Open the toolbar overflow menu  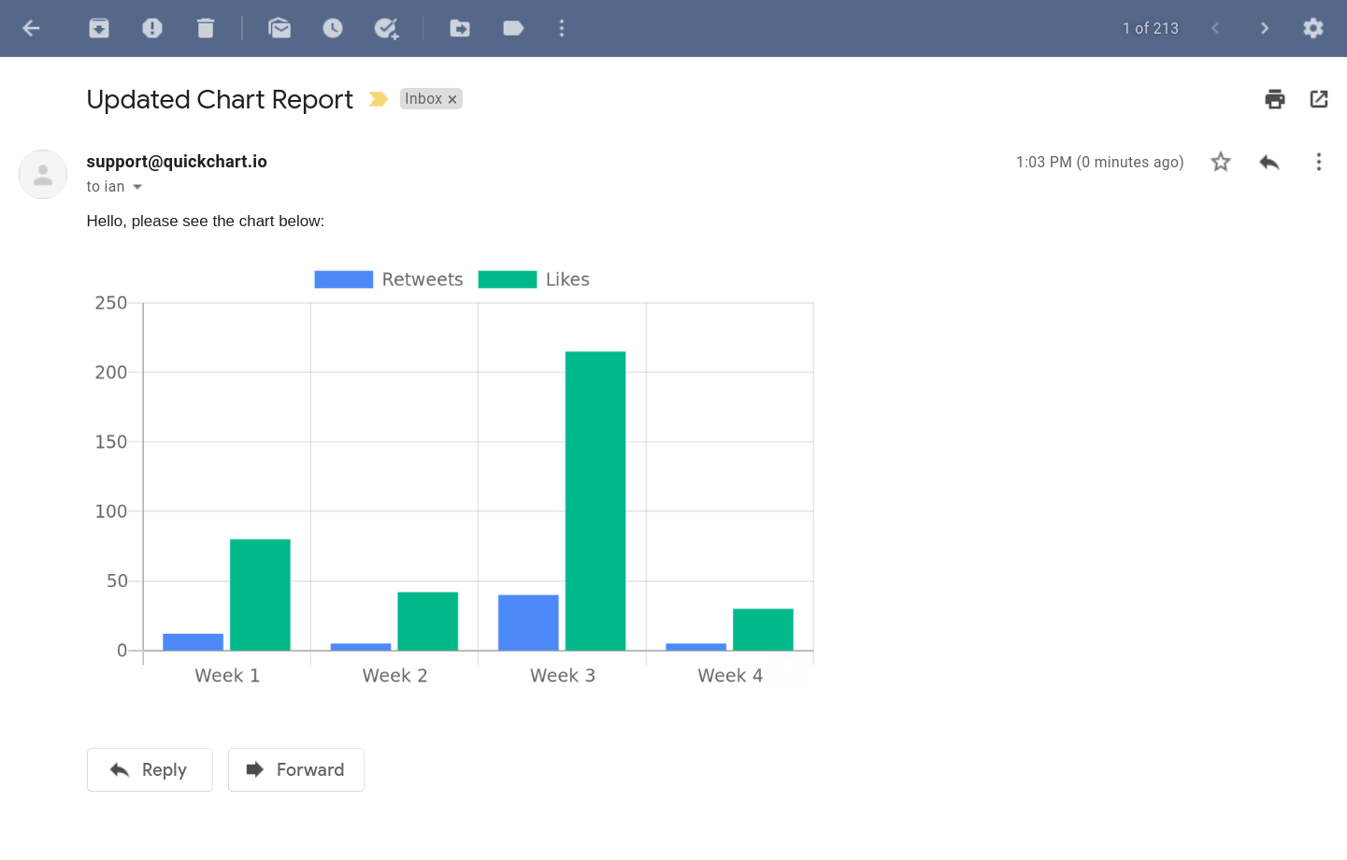[x=561, y=28]
